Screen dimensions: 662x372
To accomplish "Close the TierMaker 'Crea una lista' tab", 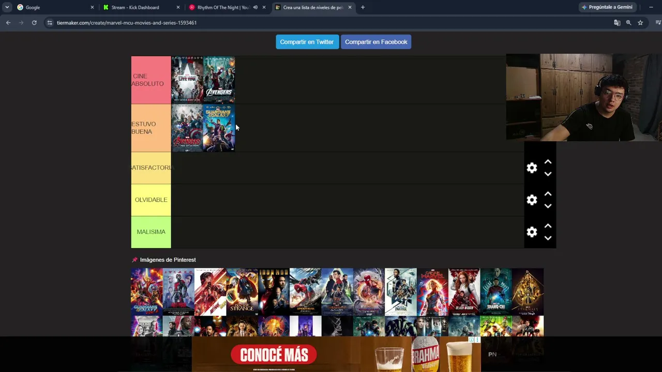I will (350, 7).
